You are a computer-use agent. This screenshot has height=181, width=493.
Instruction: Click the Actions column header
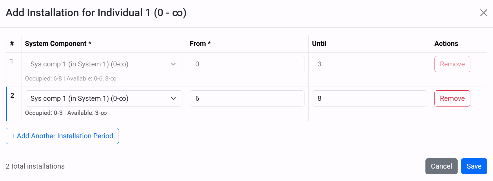point(446,43)
